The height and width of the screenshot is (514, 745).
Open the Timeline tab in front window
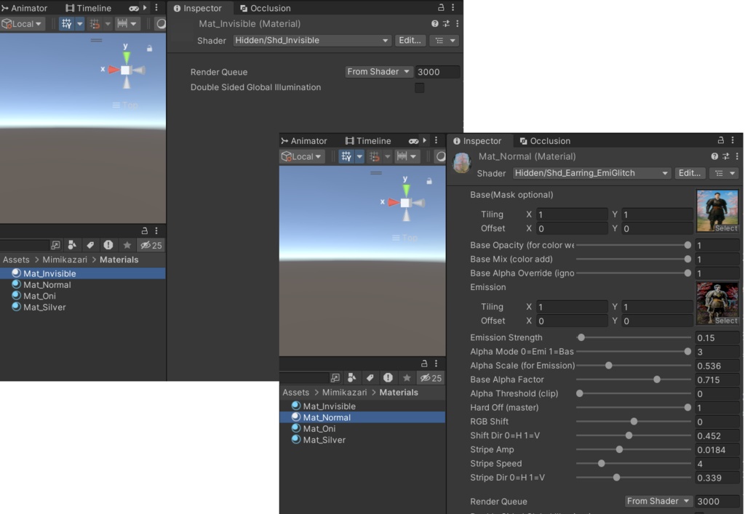[368, 141]
